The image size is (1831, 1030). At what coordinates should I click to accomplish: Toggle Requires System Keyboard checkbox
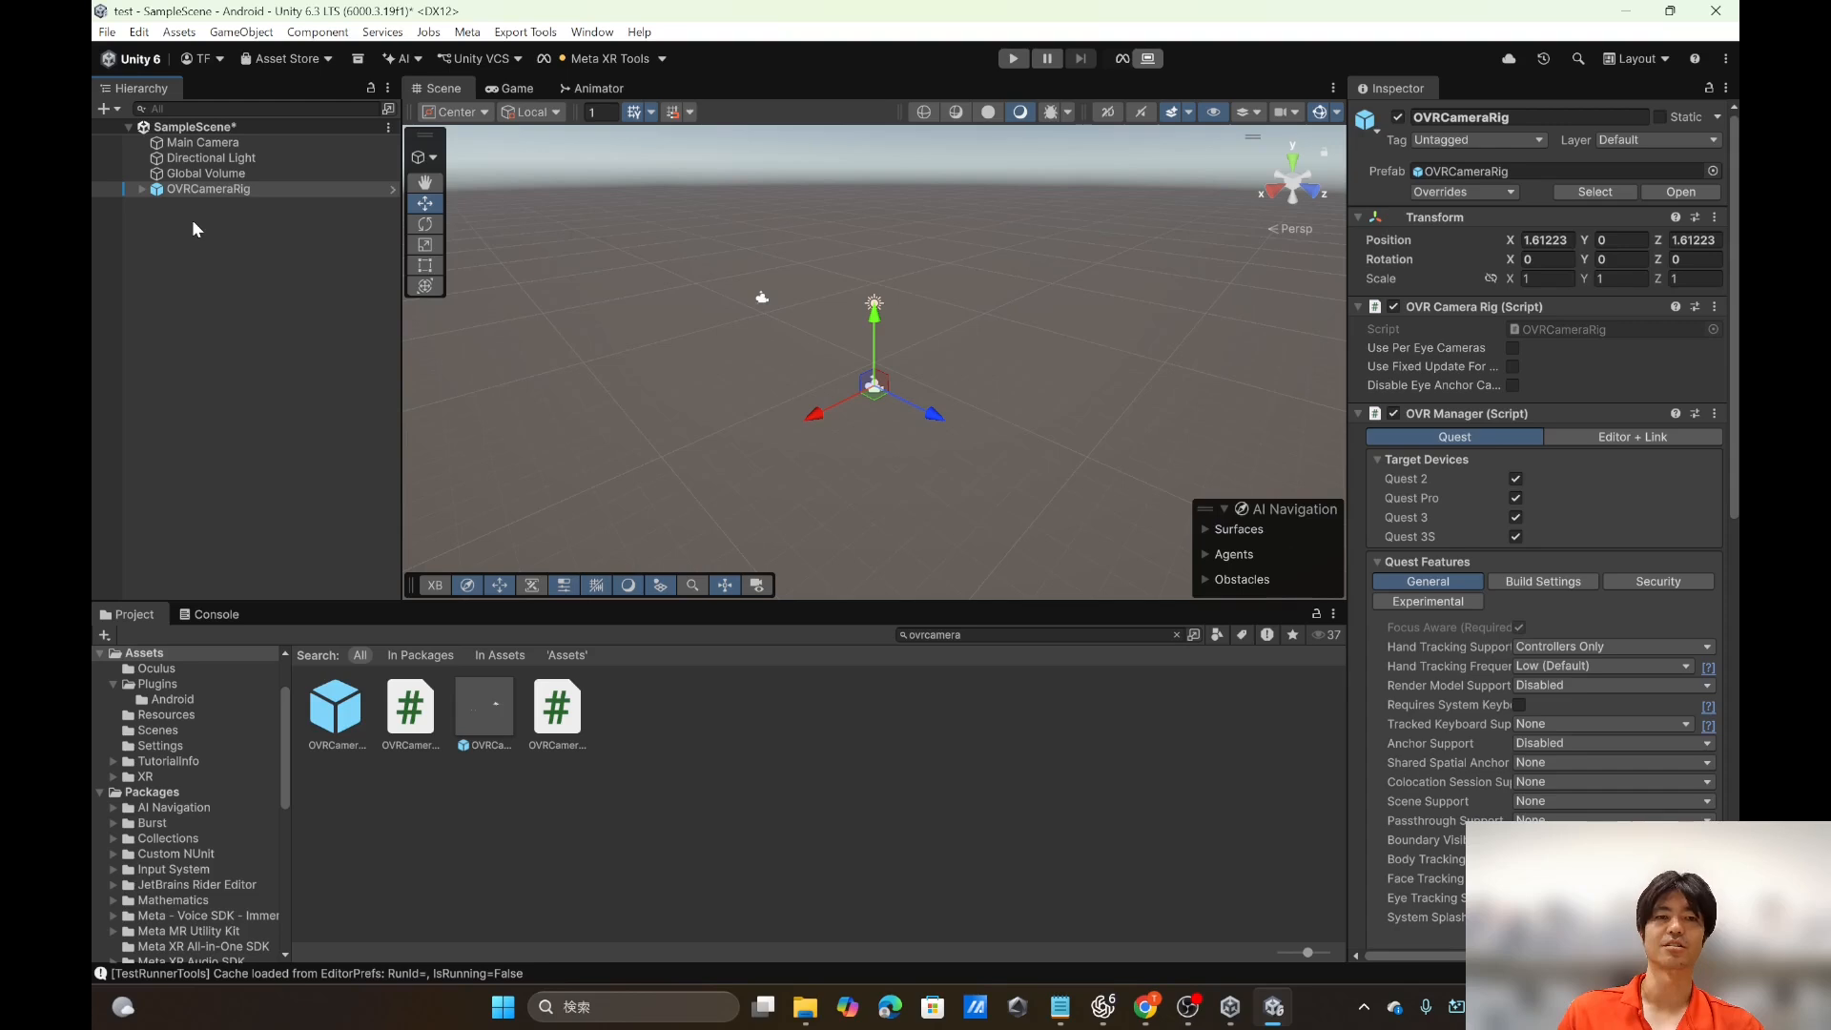(x=1519, y=705)
